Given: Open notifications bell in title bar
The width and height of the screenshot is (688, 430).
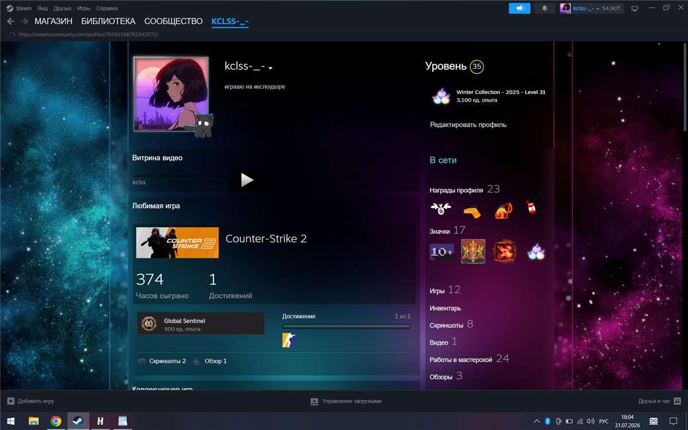Looking at the screenshot, I should pyautogui.click(x=545, y=8).
